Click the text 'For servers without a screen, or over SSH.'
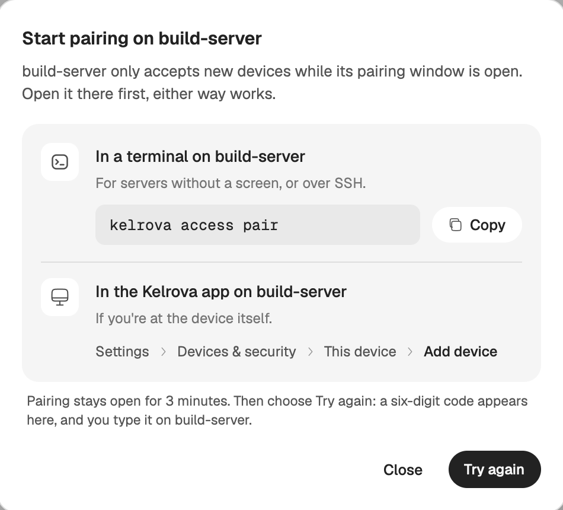The width and height of the screenshot is (563, 510). (231, 183)
